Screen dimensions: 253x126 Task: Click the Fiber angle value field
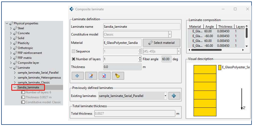(167, 59)
